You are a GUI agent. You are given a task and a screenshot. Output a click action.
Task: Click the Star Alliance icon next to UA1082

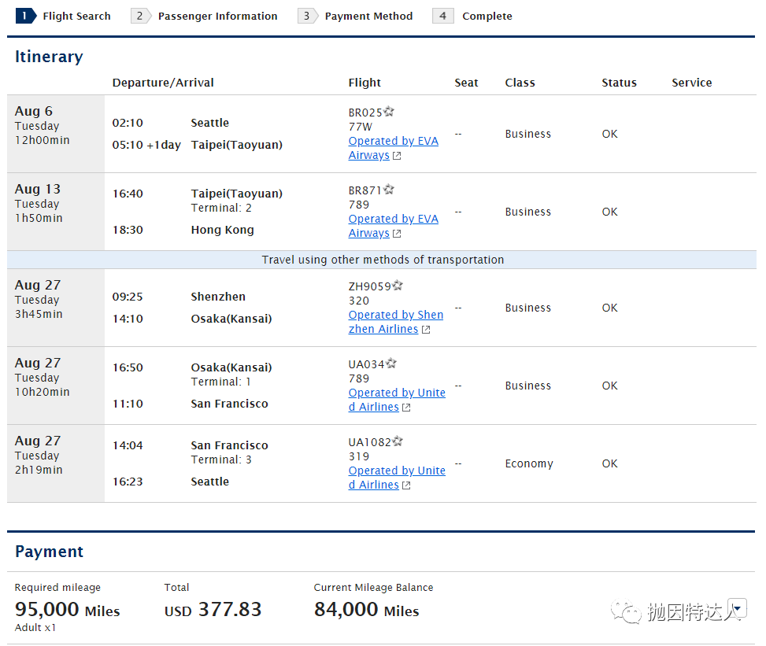398,441
